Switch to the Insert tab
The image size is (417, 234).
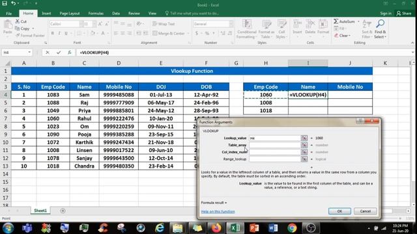pos(46,13)
